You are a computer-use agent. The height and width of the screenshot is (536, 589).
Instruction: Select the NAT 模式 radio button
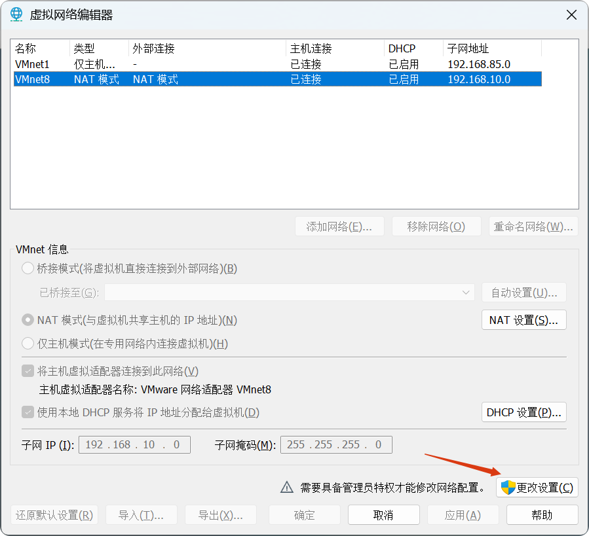[x=28, y=320]
